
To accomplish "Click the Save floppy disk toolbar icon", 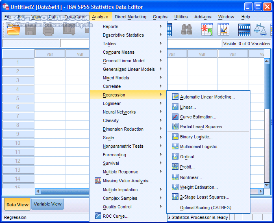I will pos(30,30).
